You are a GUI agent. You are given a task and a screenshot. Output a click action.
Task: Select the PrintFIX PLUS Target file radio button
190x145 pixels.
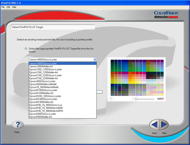point(26,49)
